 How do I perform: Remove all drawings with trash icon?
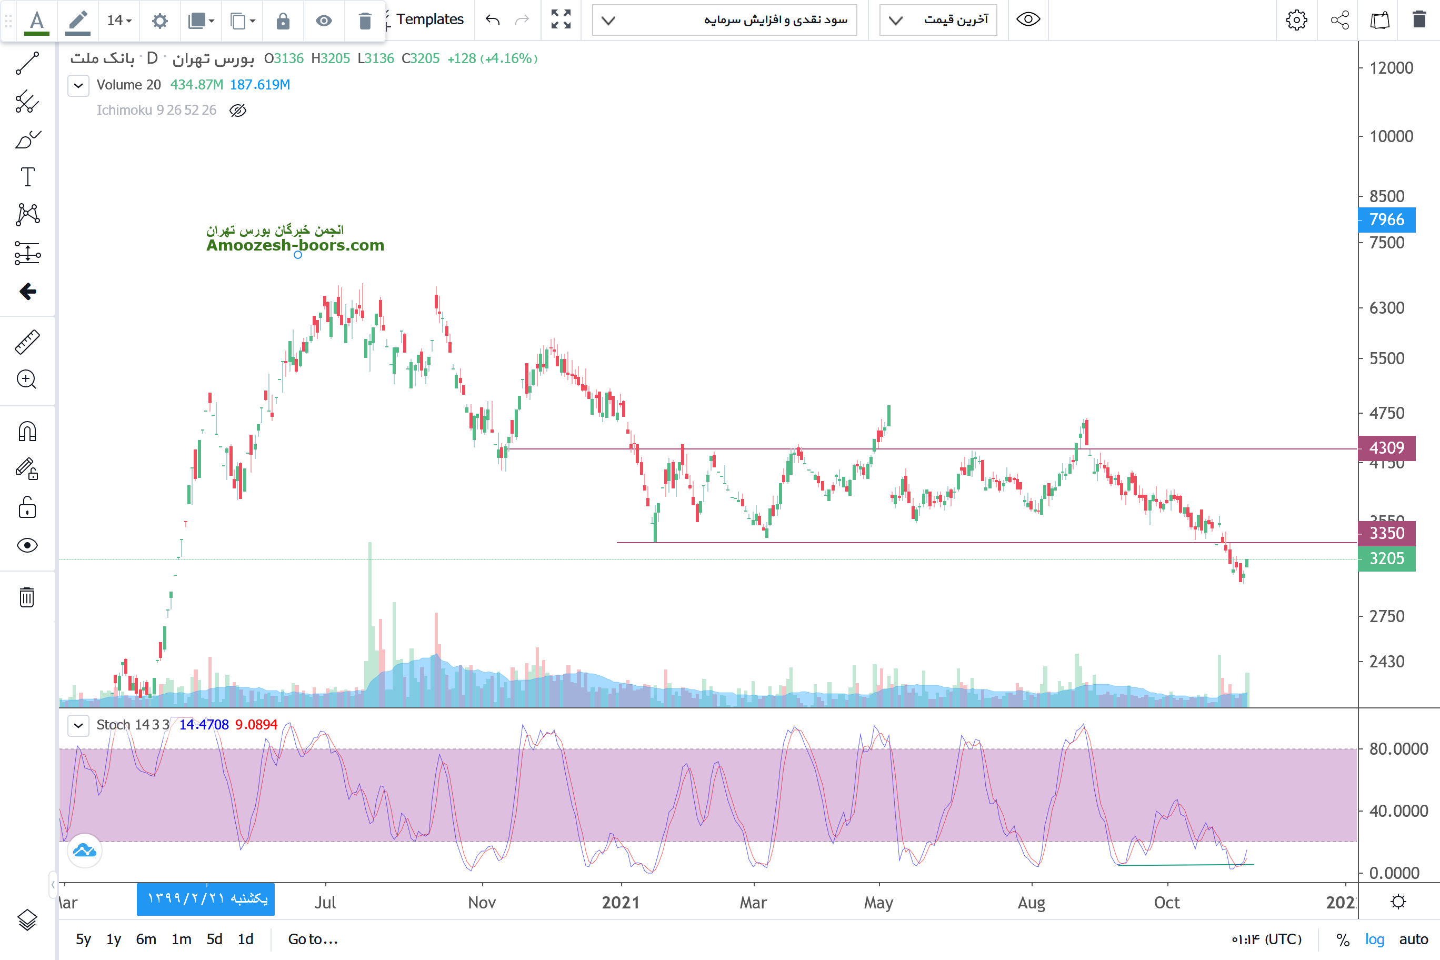(27, 597)
